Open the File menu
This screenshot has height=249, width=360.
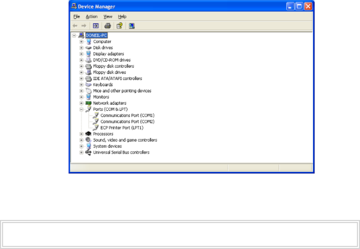point(76,16)
